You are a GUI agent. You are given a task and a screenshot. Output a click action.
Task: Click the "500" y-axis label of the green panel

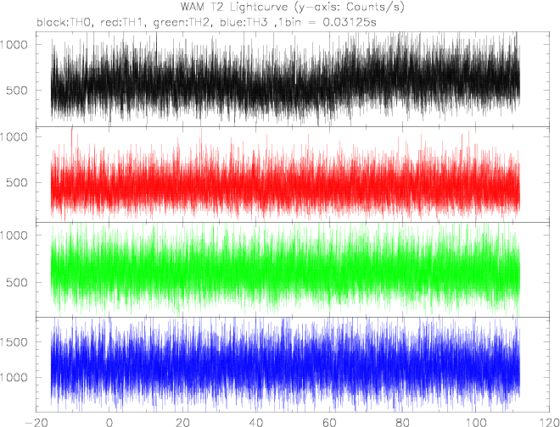pos(18,282)
